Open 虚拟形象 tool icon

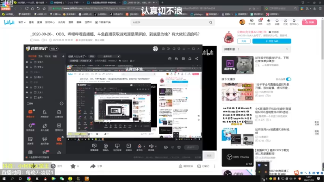[x=45, y=141]
